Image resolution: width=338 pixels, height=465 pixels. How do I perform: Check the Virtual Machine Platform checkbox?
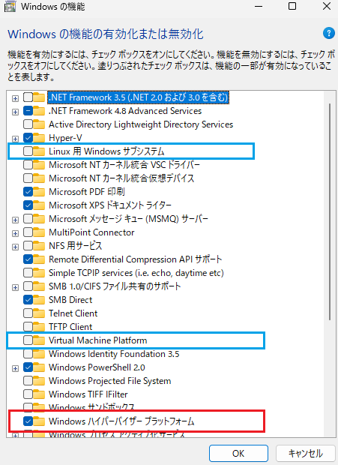(28, 340)
